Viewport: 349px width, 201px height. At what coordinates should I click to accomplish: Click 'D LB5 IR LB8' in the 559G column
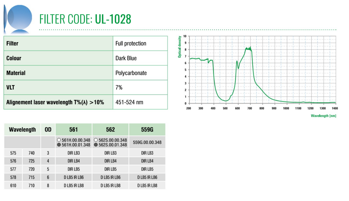coord(147,185)
